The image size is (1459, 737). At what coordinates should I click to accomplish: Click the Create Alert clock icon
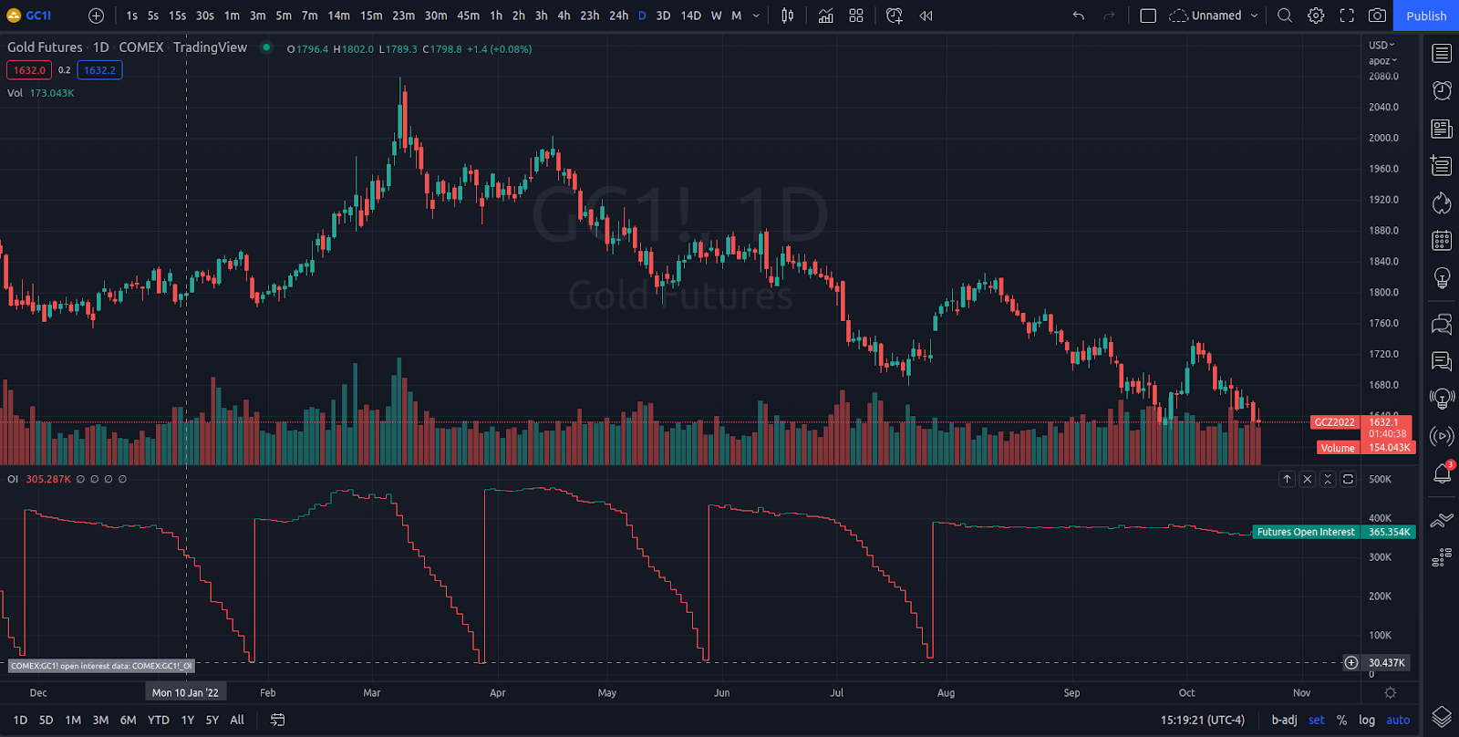point(894,16)
